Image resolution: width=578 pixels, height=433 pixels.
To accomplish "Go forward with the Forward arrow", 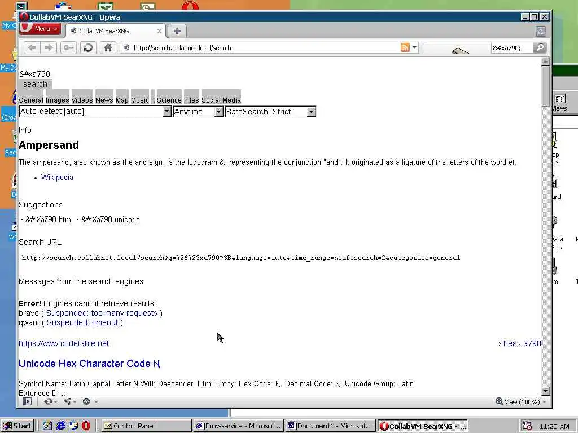I will point(49,48).
